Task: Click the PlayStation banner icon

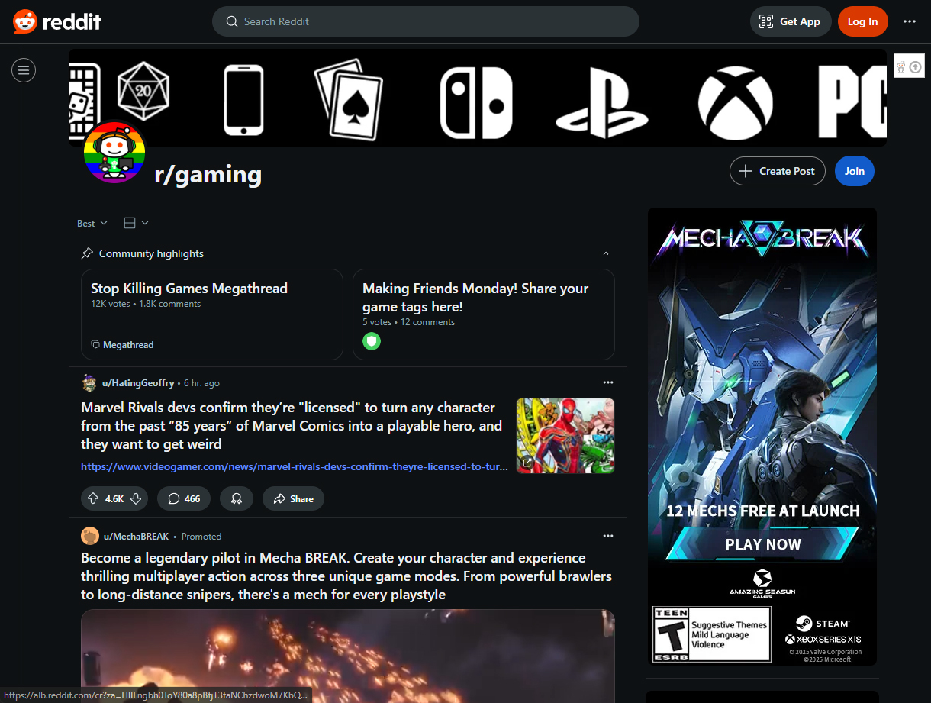Action: click(602, 102)
